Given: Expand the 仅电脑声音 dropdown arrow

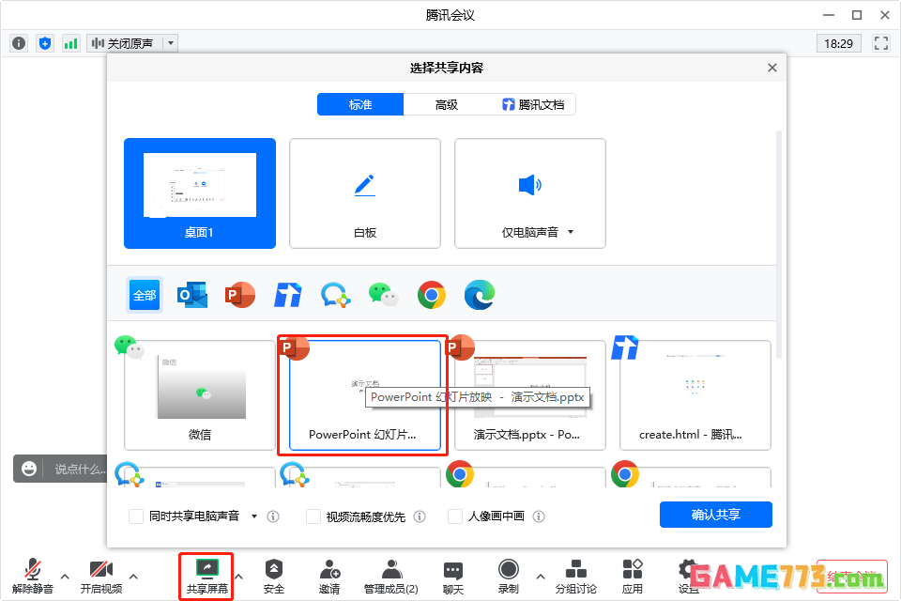Looking at the screenshot, I should 570,232.
